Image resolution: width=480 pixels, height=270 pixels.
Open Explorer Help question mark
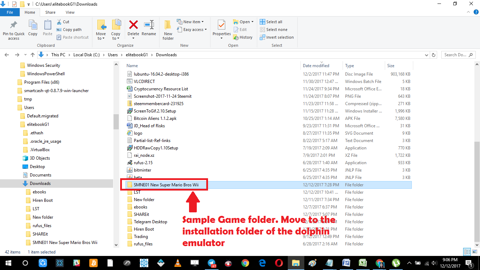tap(476, 12)
